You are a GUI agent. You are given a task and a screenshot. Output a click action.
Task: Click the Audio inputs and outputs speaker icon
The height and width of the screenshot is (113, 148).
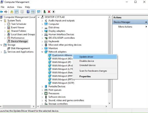click(x=46, y=21)
